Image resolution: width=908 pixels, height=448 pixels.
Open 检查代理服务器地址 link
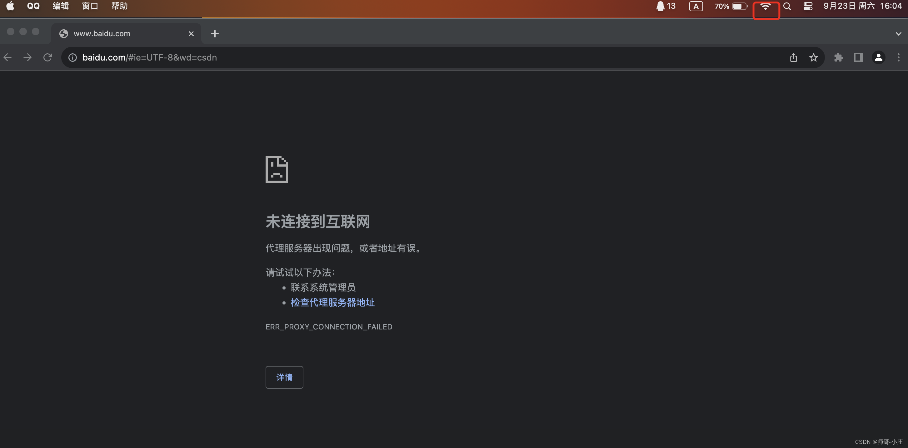[x=332, y=303]
